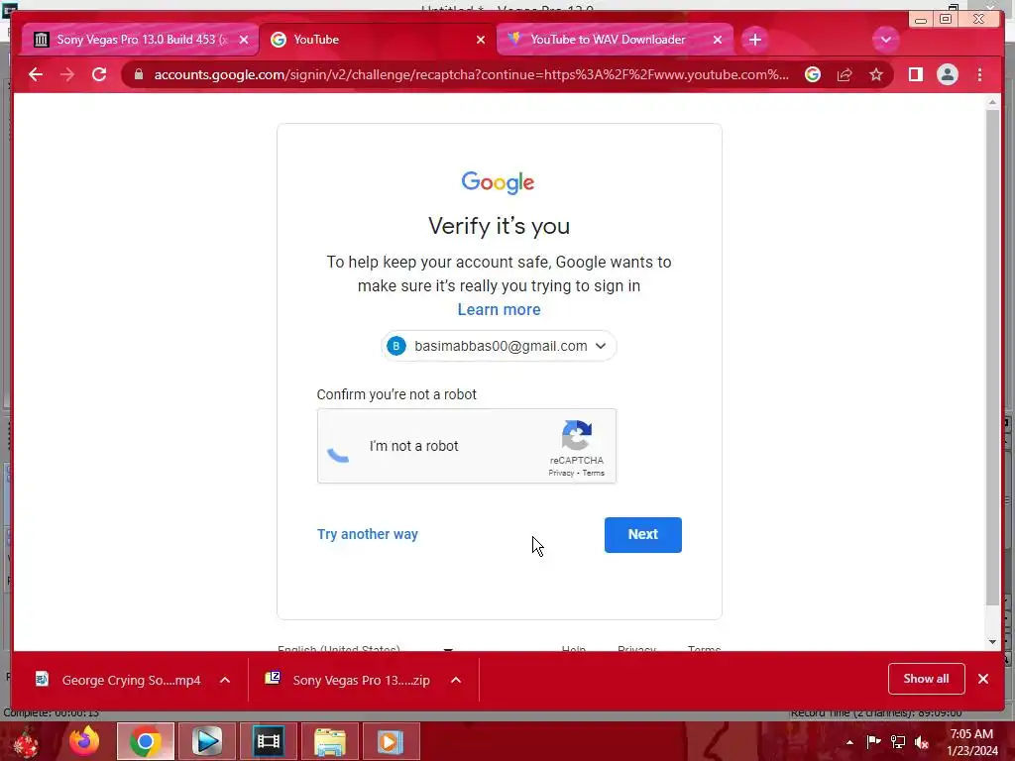
Task: Close the downloads bar
Action: 982,679
